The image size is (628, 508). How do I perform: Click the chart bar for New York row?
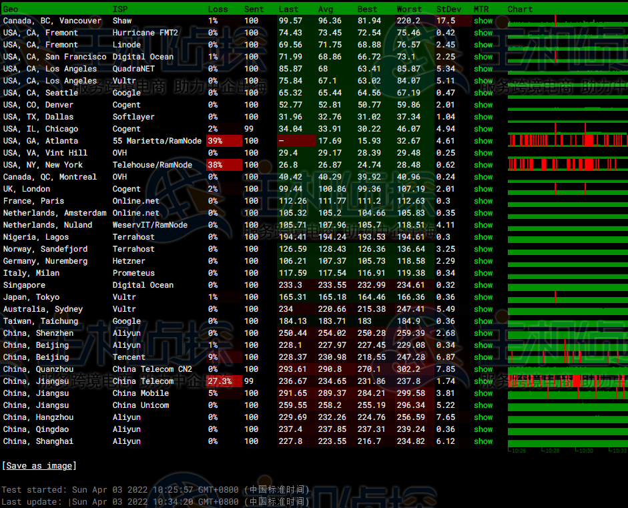[567, 164]
